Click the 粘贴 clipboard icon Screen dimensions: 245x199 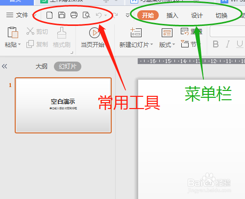point(13,32)
